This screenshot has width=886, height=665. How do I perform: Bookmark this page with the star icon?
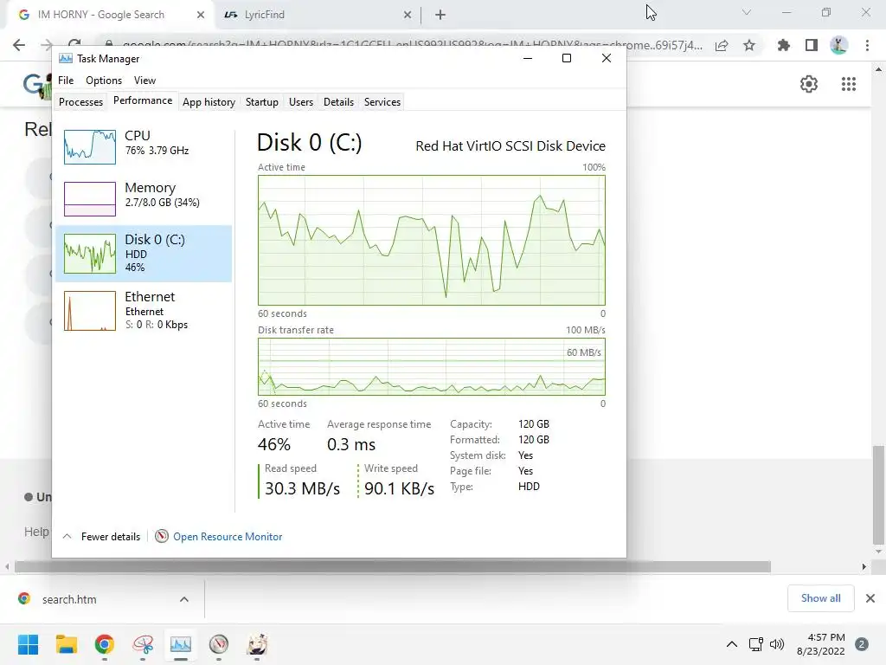pyautogui.click(x=749, y=45)
